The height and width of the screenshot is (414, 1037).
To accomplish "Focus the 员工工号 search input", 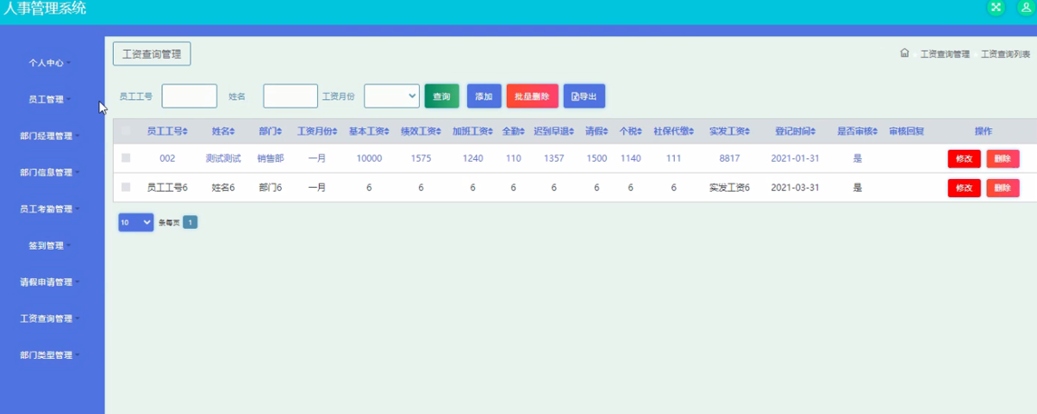I will [x=190, y=96].
